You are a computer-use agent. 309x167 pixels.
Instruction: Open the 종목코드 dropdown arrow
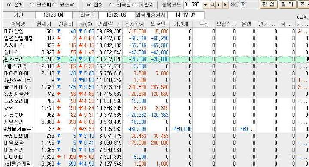206,5
